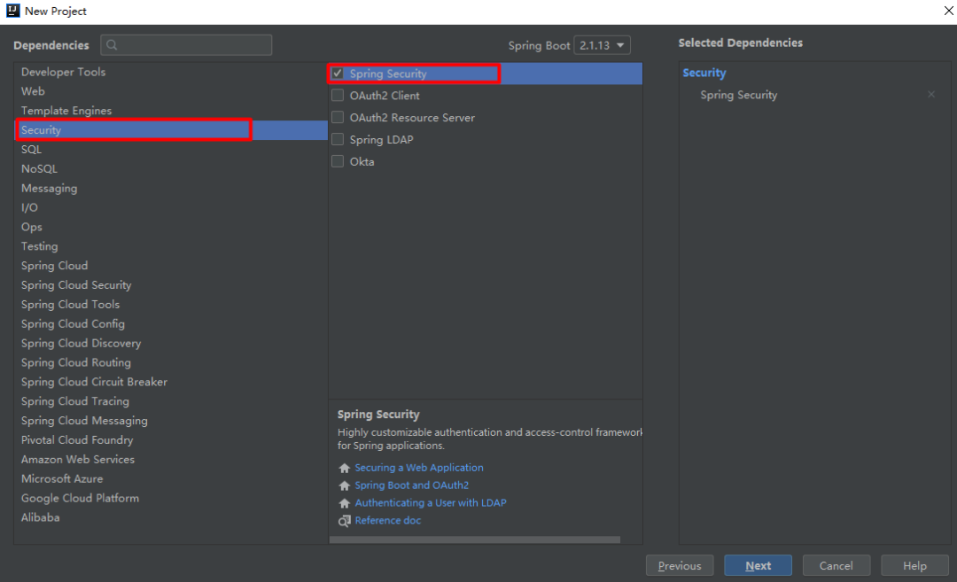Tick the Okta checkbox
The width and height of the screenshot is (957, 582).
(338, 162)
